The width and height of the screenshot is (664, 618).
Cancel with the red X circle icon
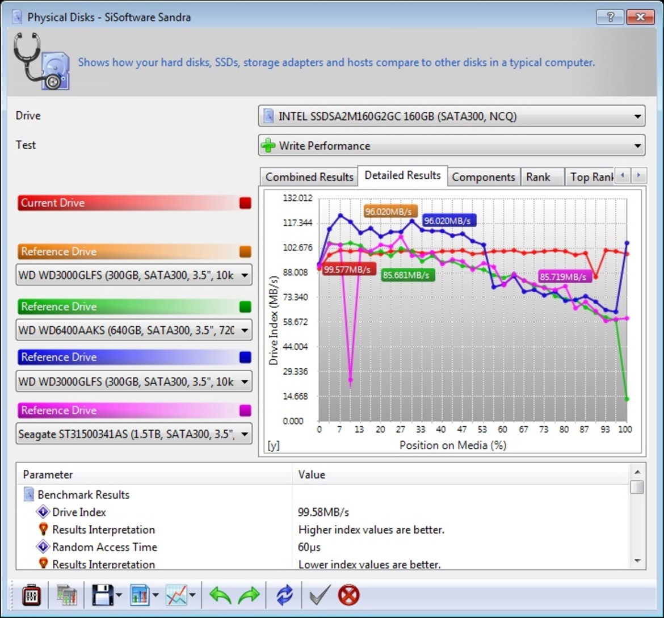[348, 595]
